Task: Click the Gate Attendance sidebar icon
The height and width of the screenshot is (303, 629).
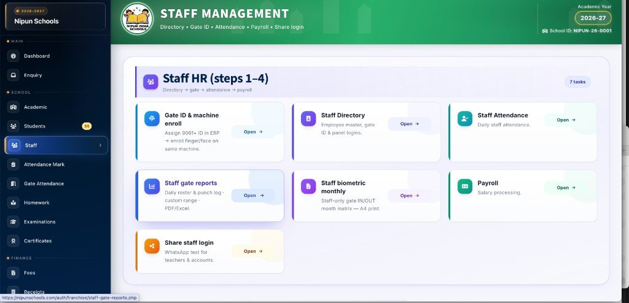Action: point(14,183)
